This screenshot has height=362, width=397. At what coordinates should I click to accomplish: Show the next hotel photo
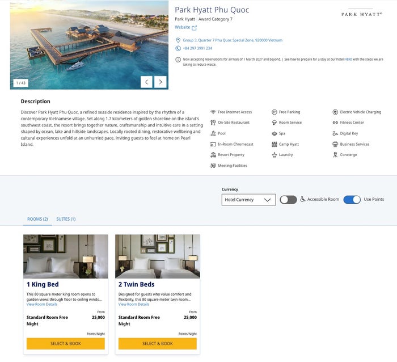click(x=161, y=82)
